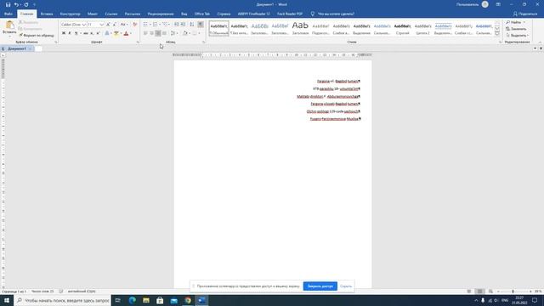The height and width of the screenshot is (306, 544).
Task: Open the paragraph dialog launcher
Action: coord(204,42)
